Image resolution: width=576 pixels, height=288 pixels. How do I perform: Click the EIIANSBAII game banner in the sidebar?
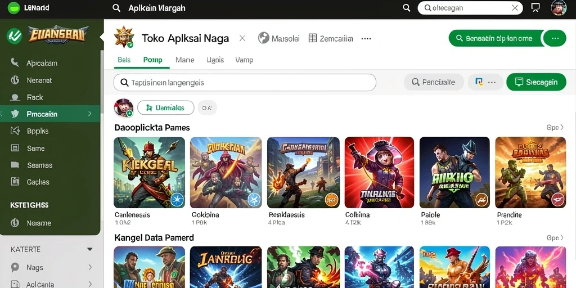(58, 35)
